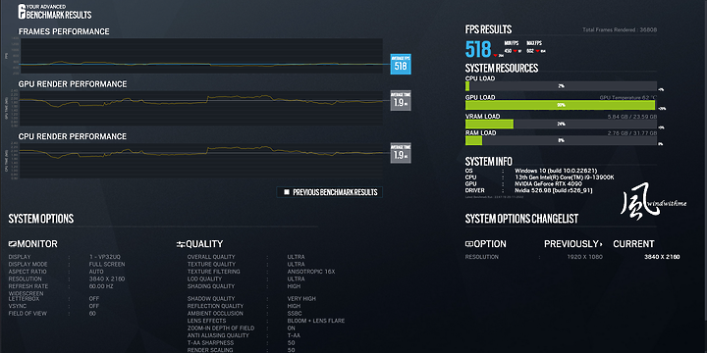Click the ZOOM-IN DEPTH OF FIELD row label
Screen dimensions: 707x353
click(221, 328)
